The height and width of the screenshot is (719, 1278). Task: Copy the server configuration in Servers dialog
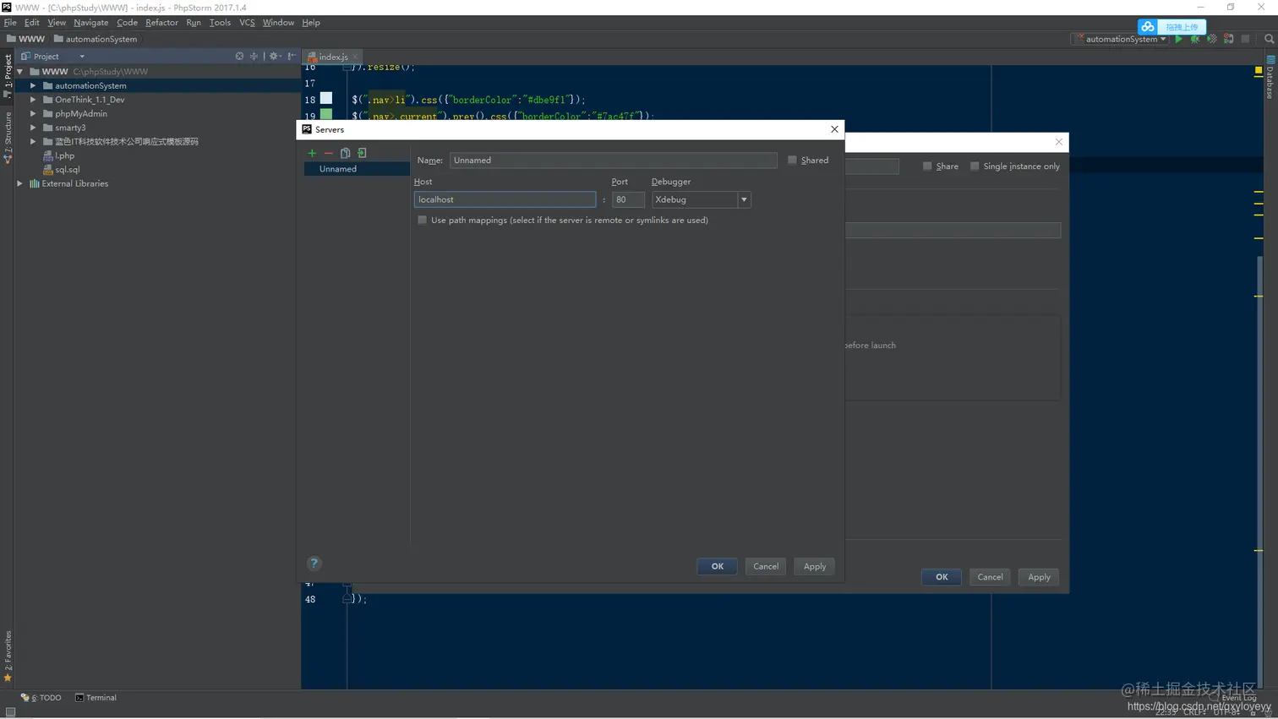[x=345, y=153]
